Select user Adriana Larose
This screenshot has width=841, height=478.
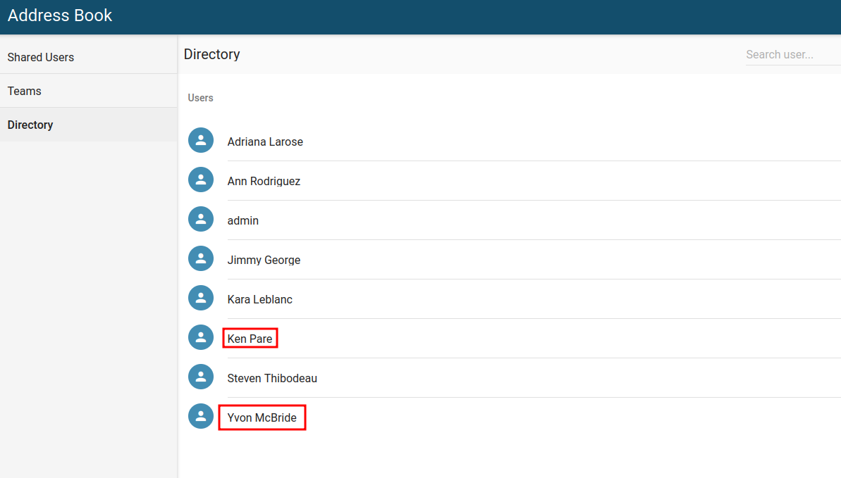click(x=265, y=142)
